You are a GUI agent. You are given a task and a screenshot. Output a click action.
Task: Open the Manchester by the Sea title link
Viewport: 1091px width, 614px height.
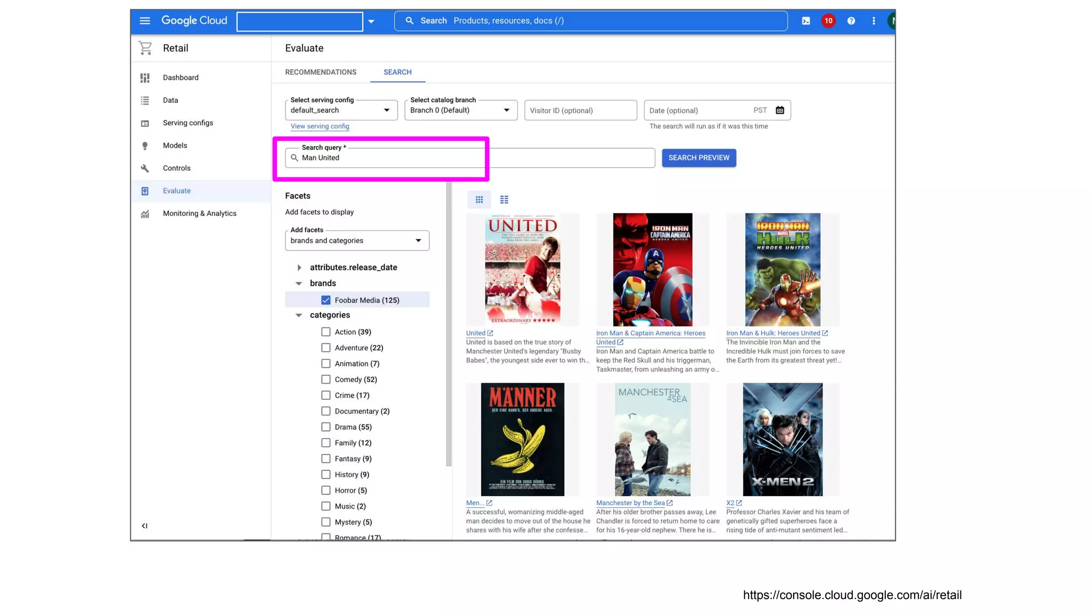click(630, 503)
